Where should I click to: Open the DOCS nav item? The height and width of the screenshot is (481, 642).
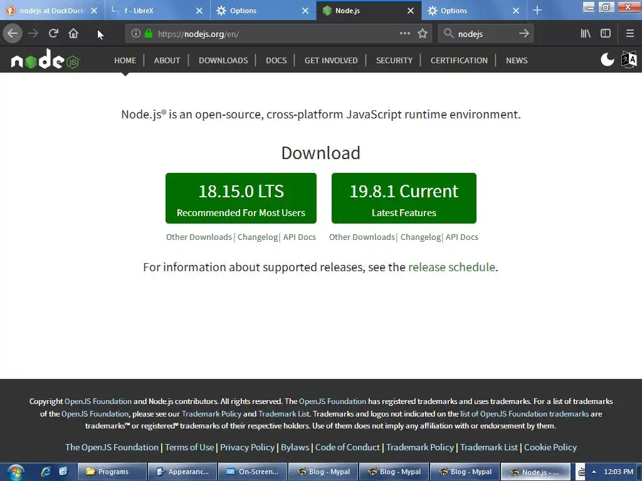coord(276,61)
